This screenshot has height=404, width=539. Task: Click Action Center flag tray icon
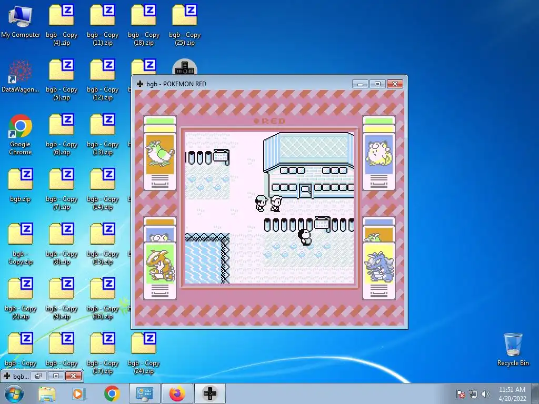coord(460,394)
